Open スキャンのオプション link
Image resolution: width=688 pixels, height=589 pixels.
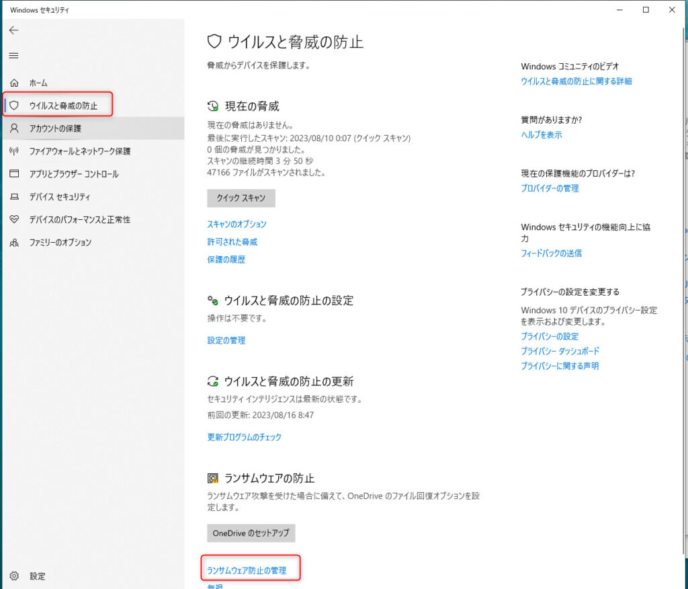(236, 224)
